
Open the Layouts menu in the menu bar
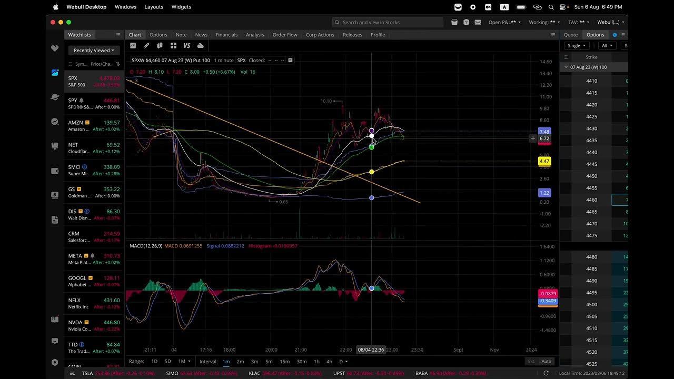pyautogui.click(x=154, y=7)
